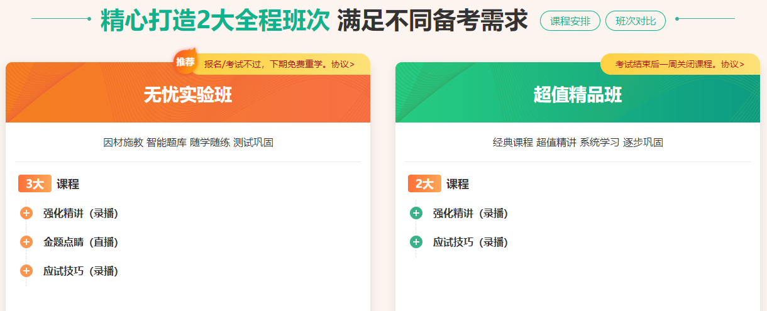Click the orange 2大 badge
Viewport: 767px width, 311px height.
tap(424, 184)
